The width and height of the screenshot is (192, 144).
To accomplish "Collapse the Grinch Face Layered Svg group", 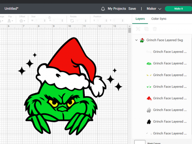I will pyautogui.click(x=136, y=40).
